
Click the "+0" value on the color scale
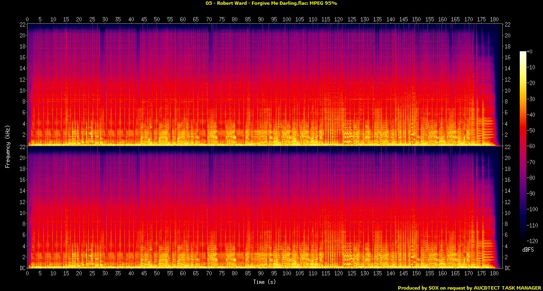click(530, 51)
